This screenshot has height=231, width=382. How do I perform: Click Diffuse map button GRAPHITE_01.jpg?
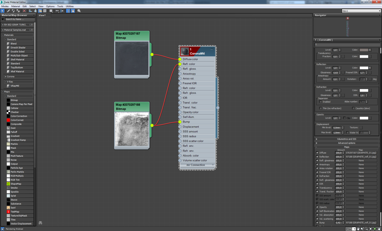pos(361,153)
